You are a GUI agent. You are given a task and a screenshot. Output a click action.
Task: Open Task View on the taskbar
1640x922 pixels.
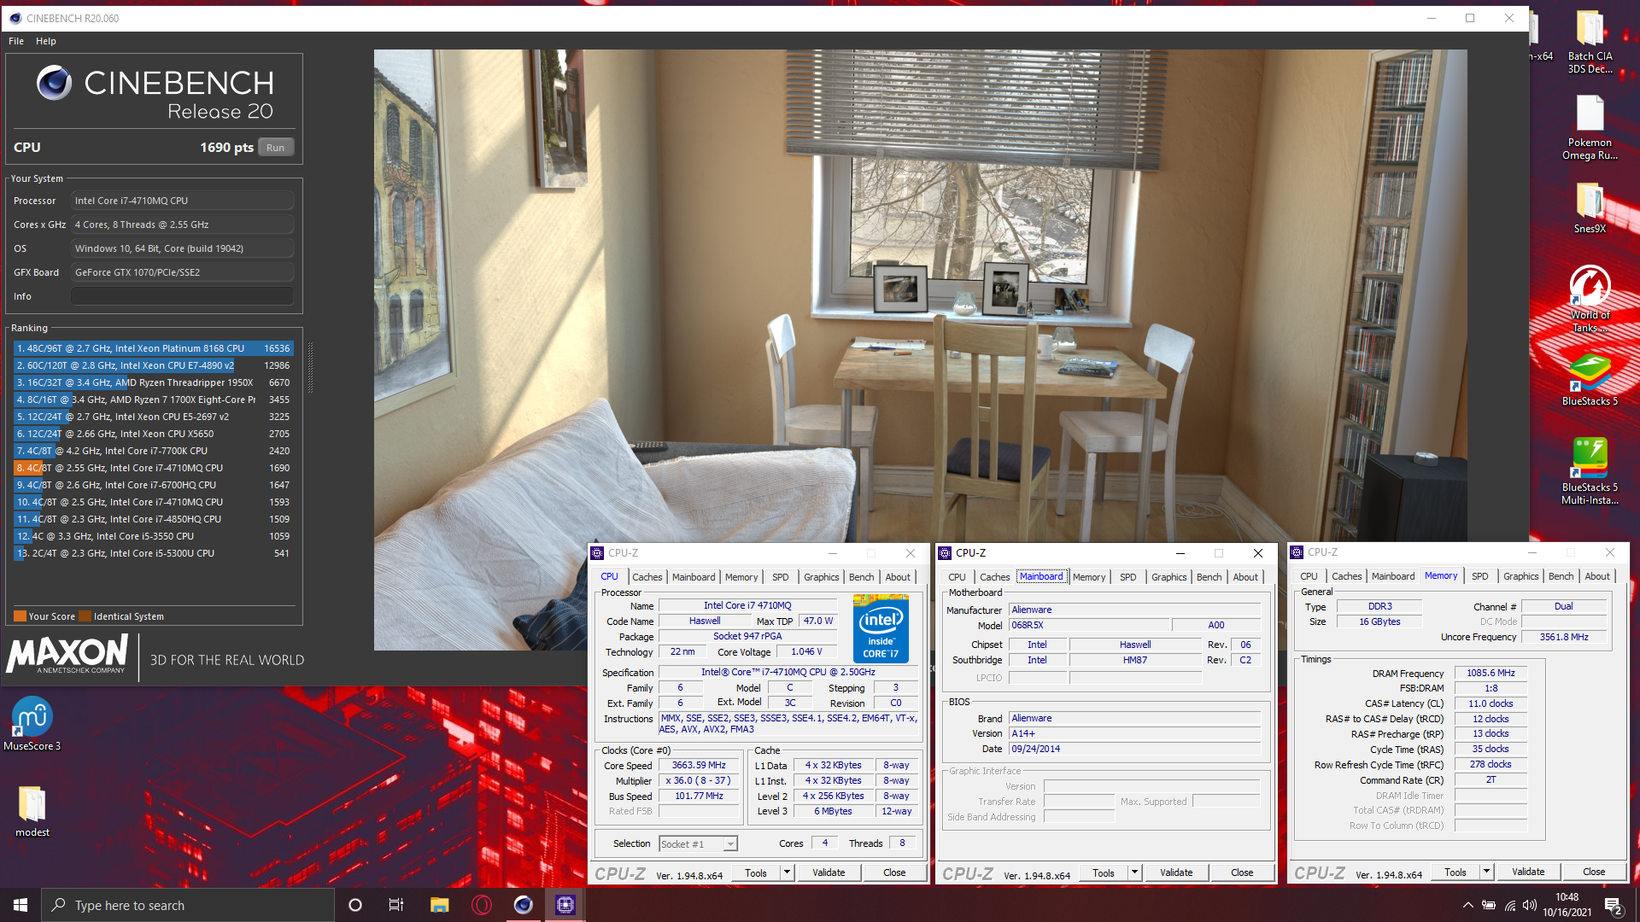(x=395, y=905)
